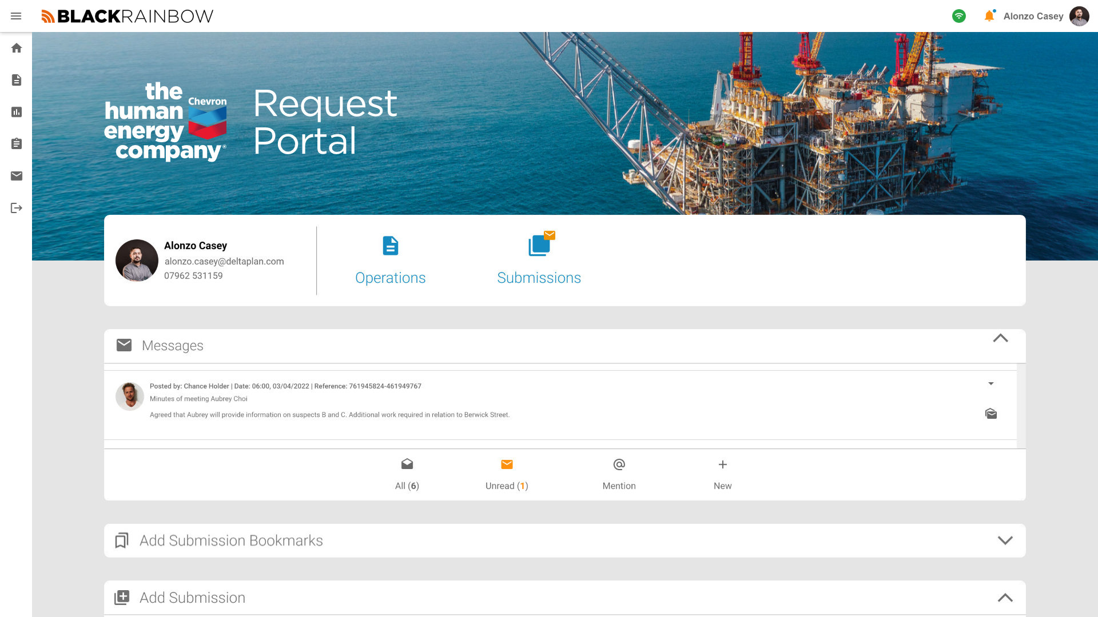Select the document icon in the sidebar
Image resolution: width=1098 pixels, height=617 pixels.
pyautogui.click(x=17, y=80)
